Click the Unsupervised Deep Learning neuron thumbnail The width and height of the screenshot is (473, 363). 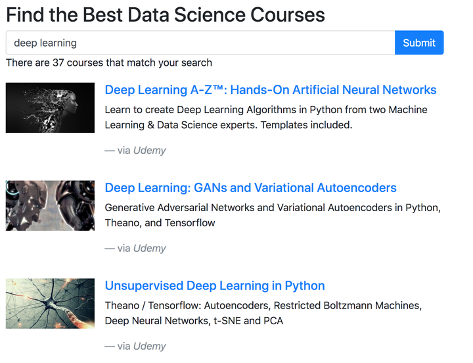pyautogui.click(x=50, y=303)
